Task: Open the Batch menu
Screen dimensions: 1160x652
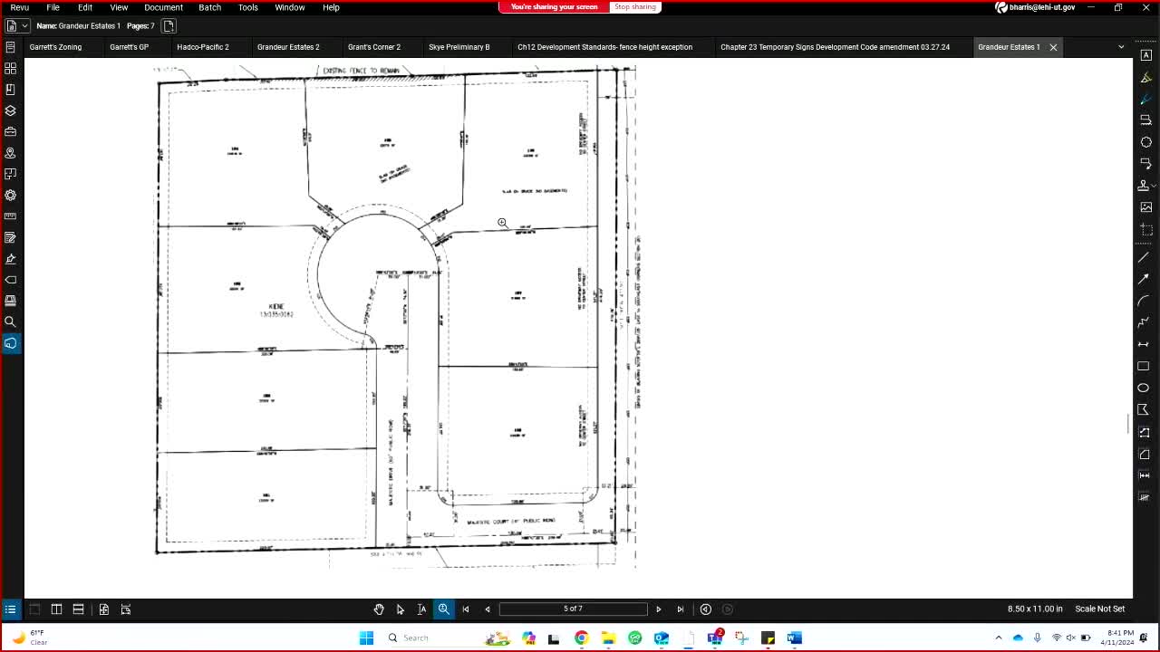Action: (x=209, y=7)
